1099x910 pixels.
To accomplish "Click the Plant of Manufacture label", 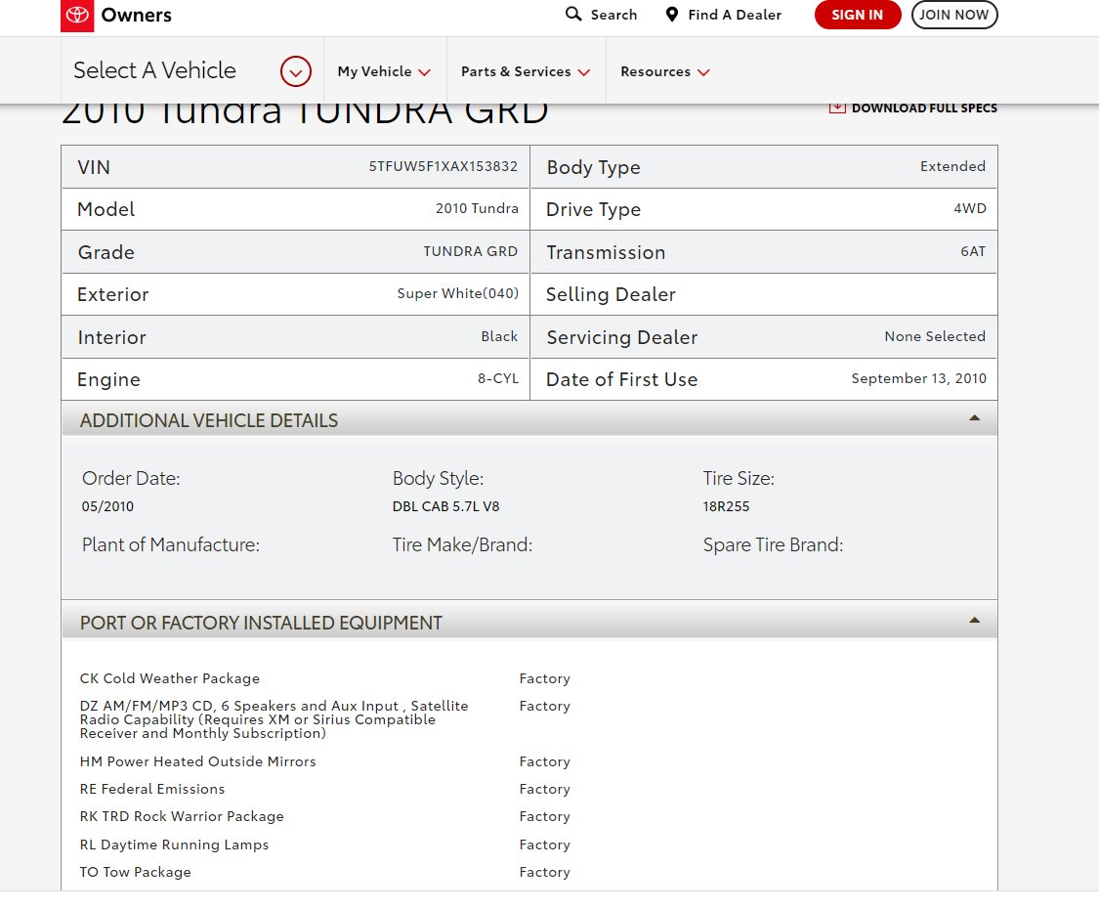I will point(170,544).
